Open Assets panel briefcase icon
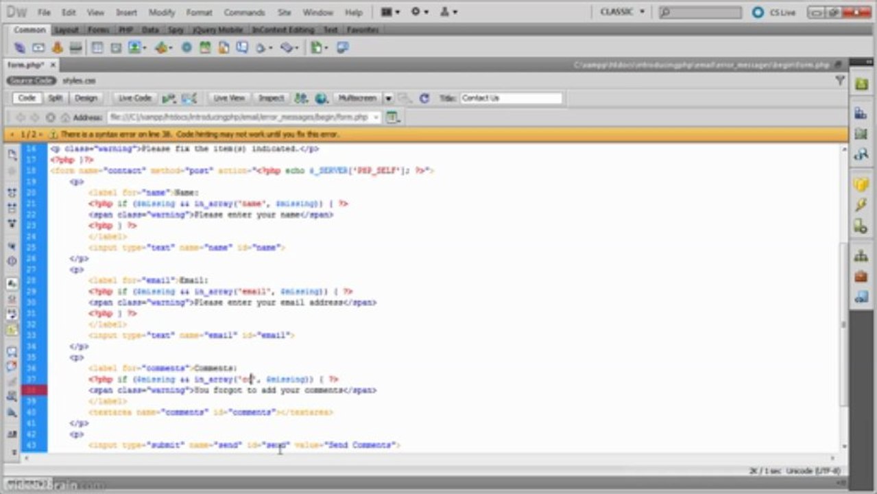Image resolution: width=877 pixels, height=494 pixels. [x=861, y=277]
